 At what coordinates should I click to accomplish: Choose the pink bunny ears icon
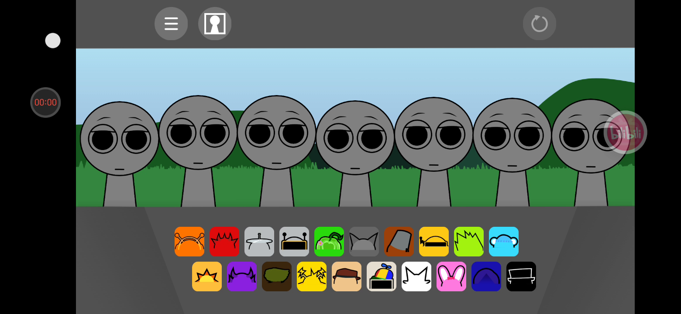[x=451, y=276]
